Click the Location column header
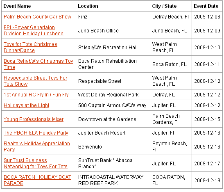The height and width of the screenshot is (192, 224). [x=113, y=6]
